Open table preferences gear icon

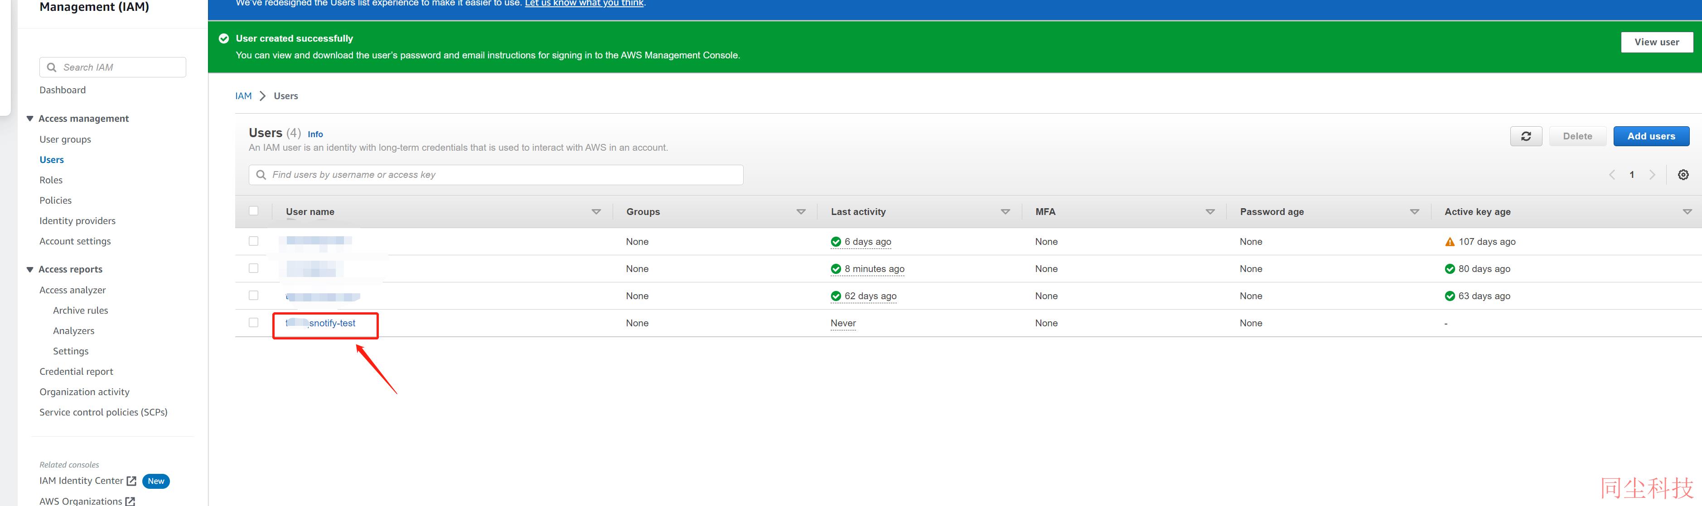(x=1683, y=175)
